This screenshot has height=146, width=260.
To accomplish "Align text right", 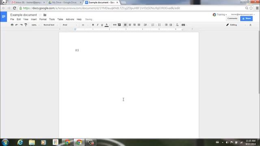I will [134, 25].
